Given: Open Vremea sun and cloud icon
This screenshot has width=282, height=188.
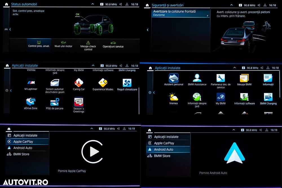Looking at the screenshot, I should 173,97.
